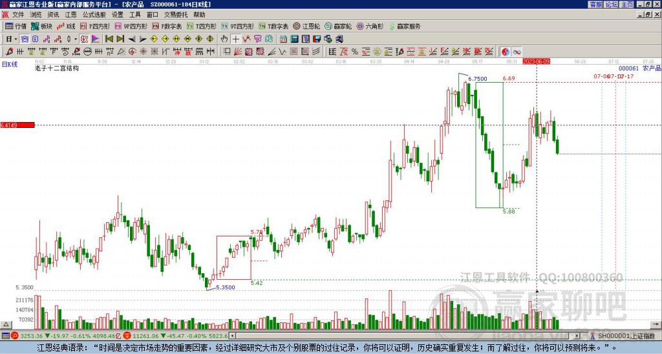Click the 老子十二宫结构 chart title
662x354 pixels.
pos(57,68)
